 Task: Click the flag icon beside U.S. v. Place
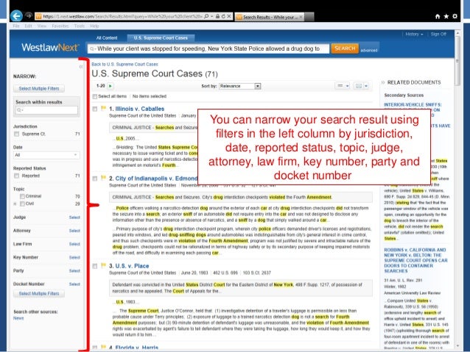104,265
